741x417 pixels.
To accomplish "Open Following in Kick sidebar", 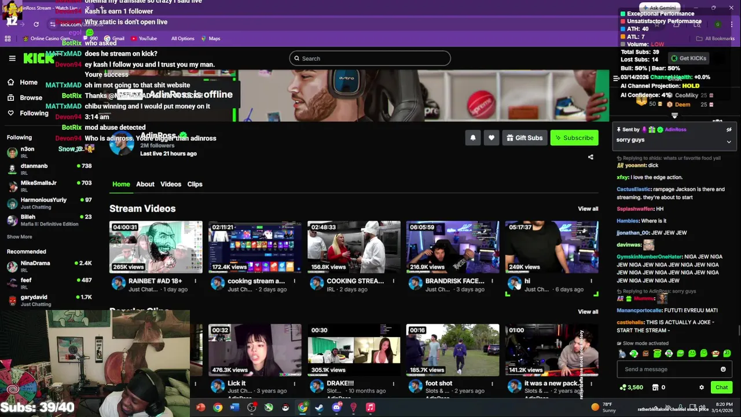I will point(28,114).
